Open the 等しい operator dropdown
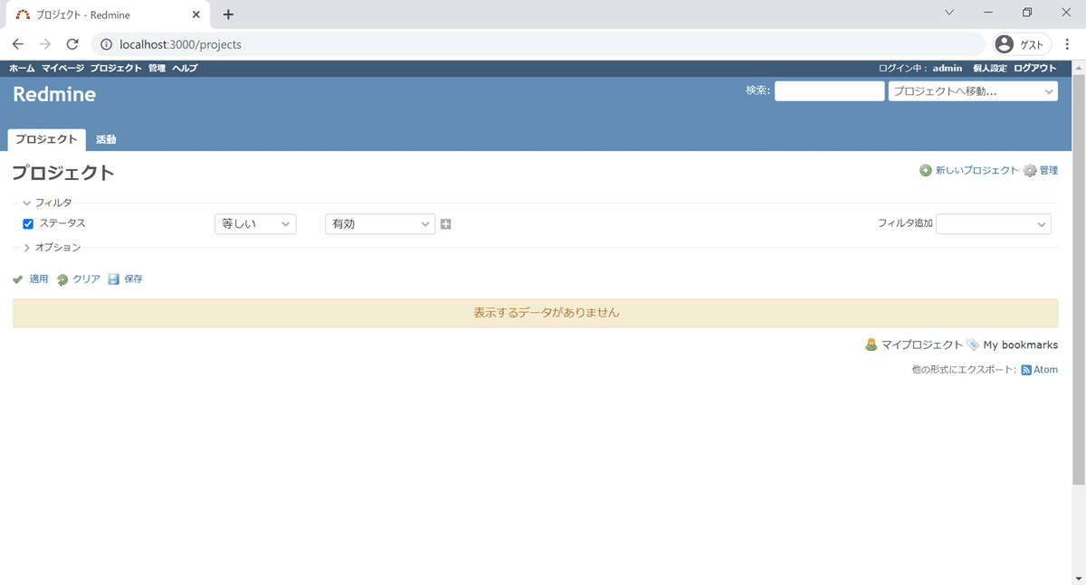This screenshot has height=585, width=1086. pos(255,224)
